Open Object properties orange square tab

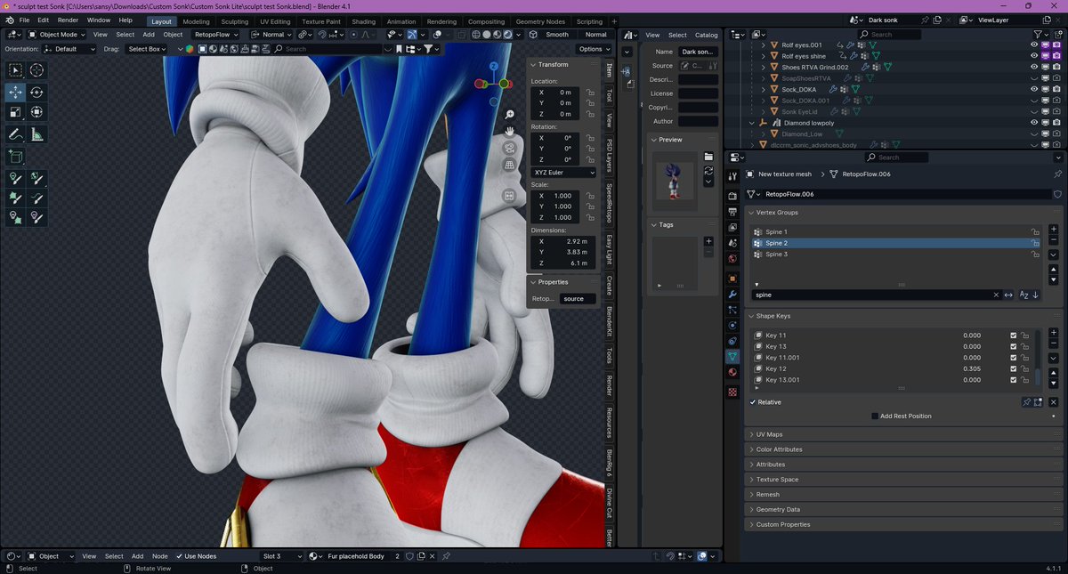(732, 279)
